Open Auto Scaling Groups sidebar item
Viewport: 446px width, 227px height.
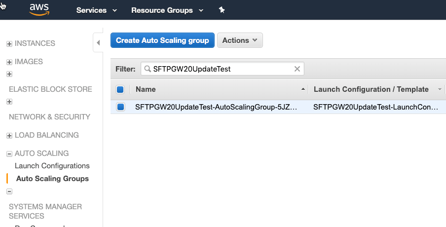pos(52,179)
